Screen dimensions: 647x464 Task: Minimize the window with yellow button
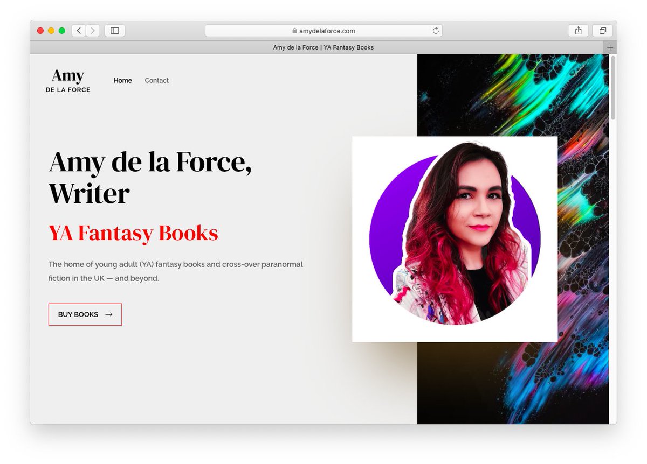coord(51,31)
